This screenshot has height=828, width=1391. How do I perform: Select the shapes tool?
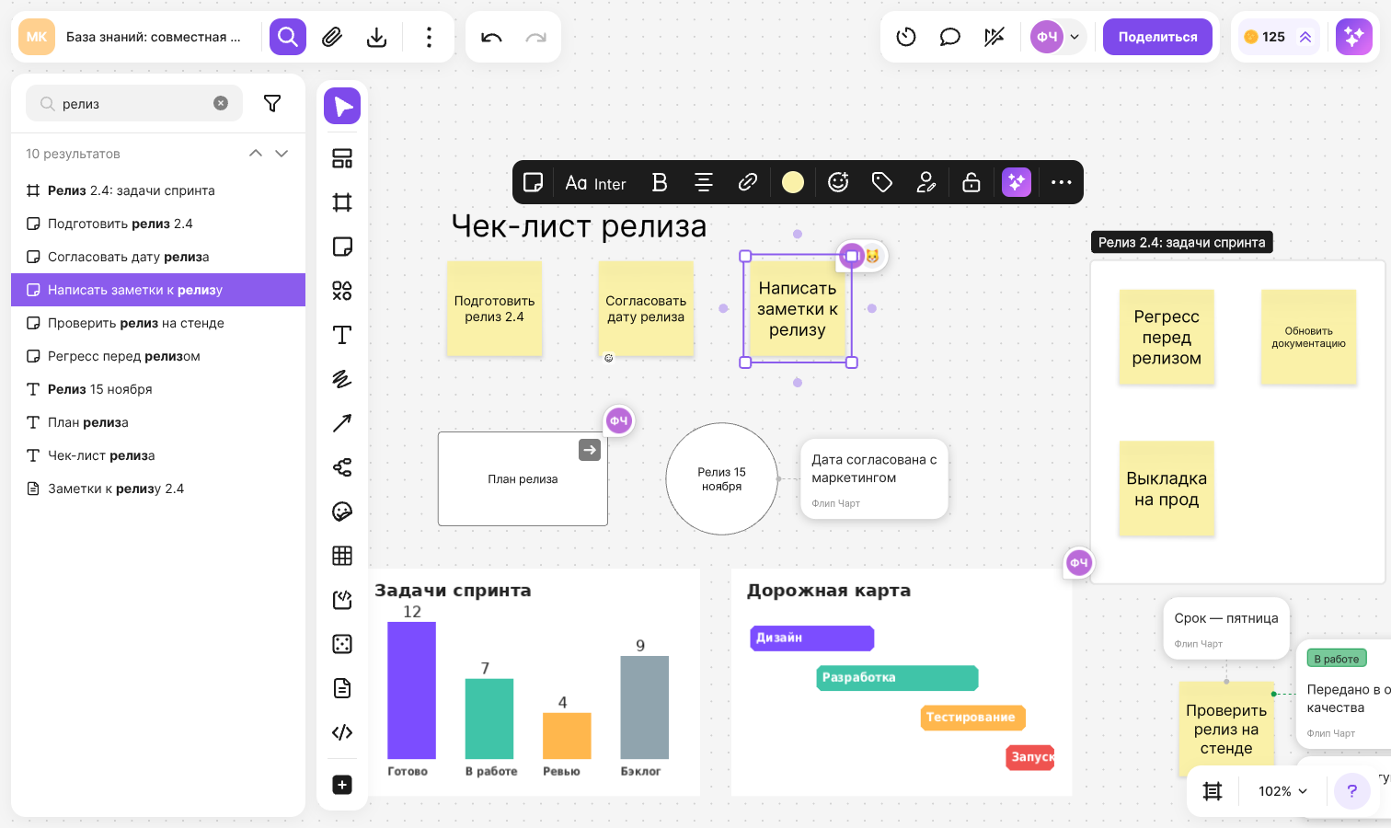tap(342, 291)
